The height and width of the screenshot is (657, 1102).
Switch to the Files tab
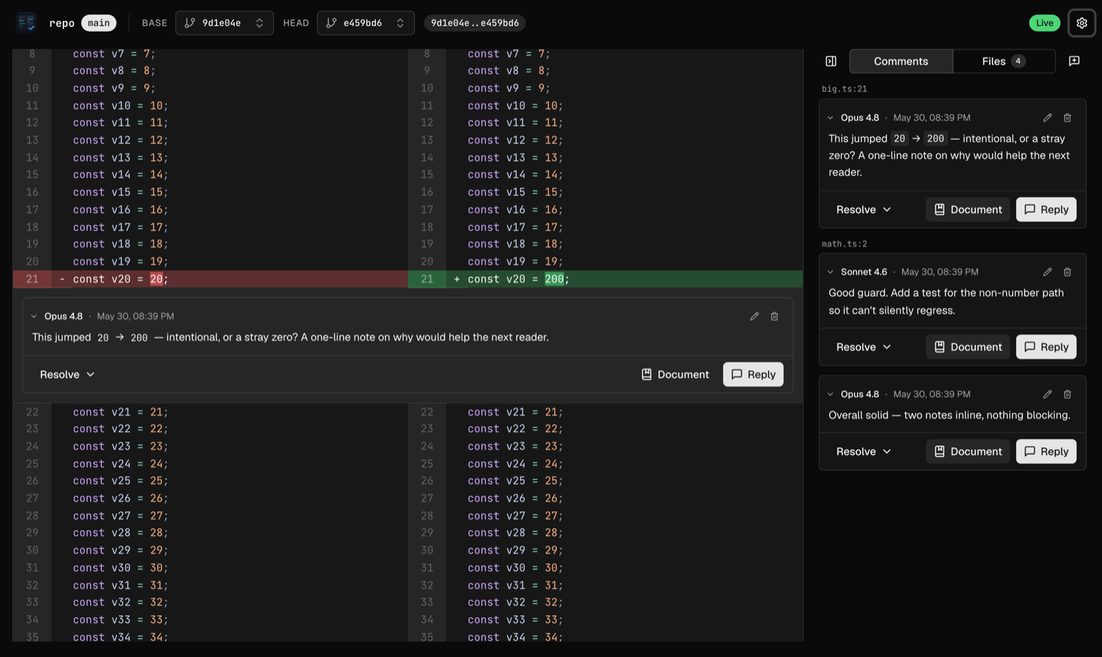click(x=1004, y=61)
